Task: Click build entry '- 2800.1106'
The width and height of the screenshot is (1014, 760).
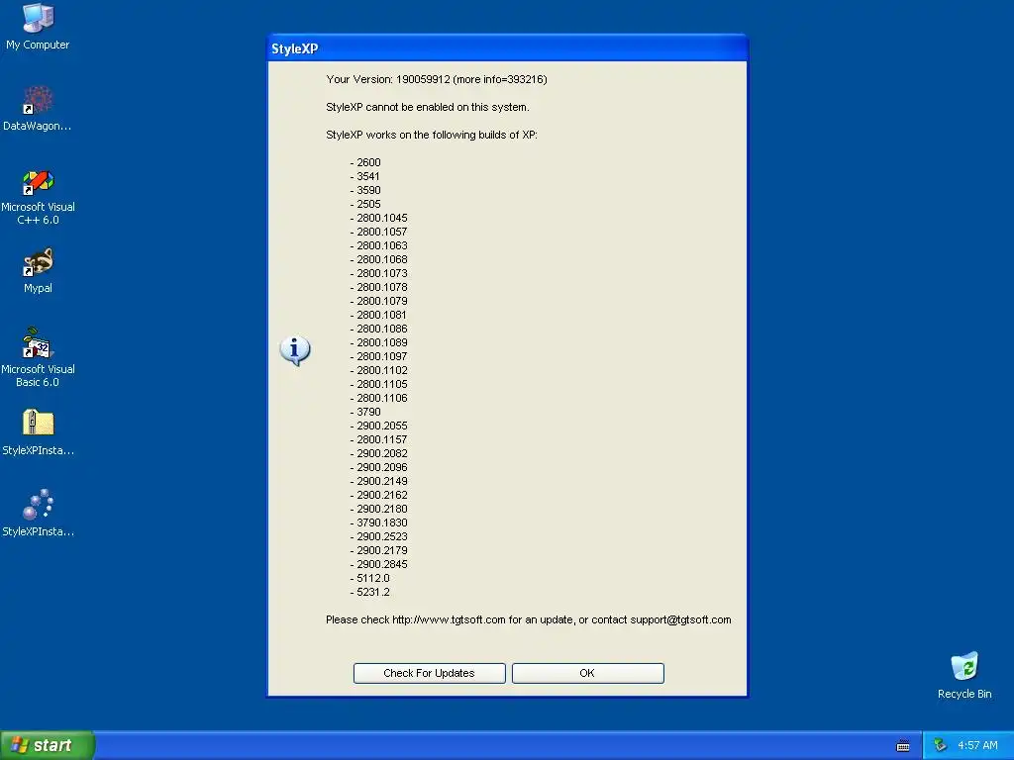Action: (x=379, y=398)
